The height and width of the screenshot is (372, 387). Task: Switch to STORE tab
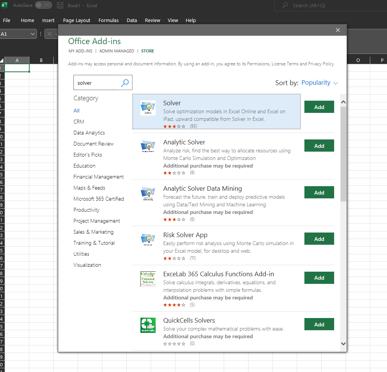pos(148,51)
